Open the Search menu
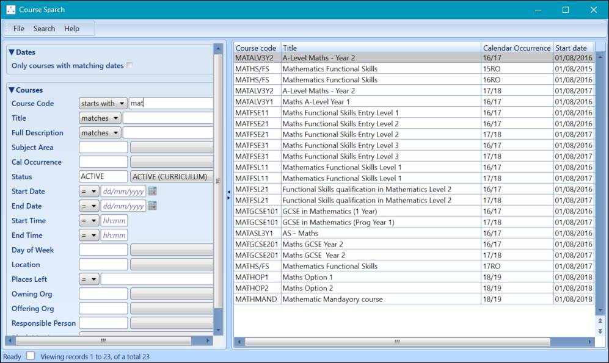 tap(44, 29)
